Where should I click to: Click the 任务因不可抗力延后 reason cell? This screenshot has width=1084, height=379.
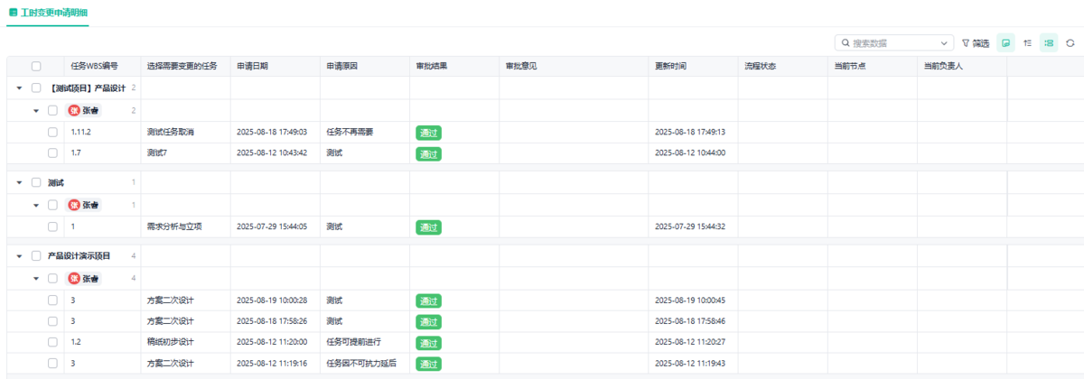pos(361,364)
